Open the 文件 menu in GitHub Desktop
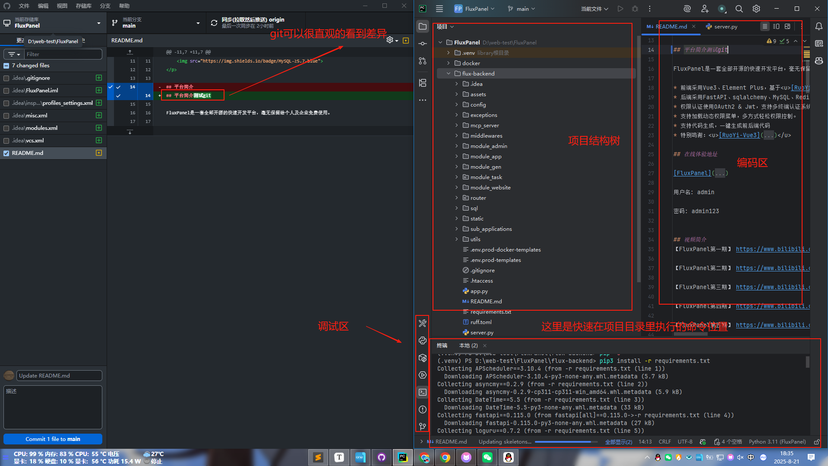 [x=24, y=6]
